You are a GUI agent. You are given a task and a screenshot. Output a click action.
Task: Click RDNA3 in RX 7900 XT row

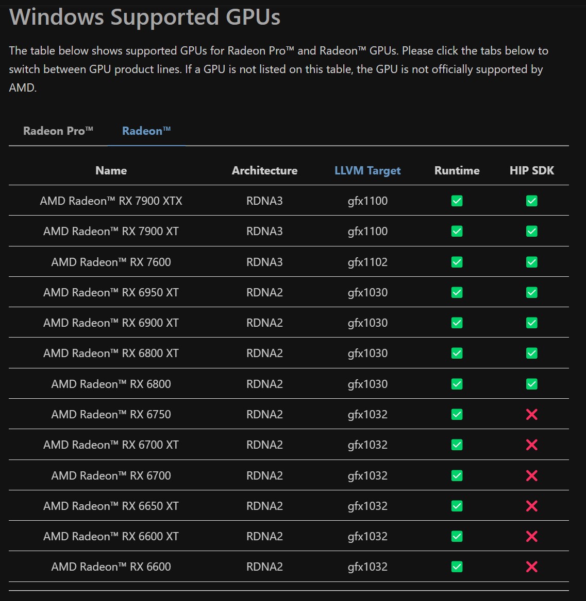[264, 231]
